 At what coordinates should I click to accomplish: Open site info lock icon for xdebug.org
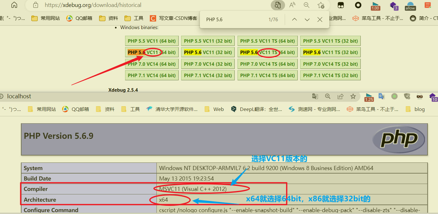click(36, 5)
